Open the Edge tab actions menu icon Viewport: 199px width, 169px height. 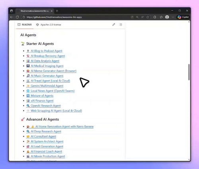(12, 11)
